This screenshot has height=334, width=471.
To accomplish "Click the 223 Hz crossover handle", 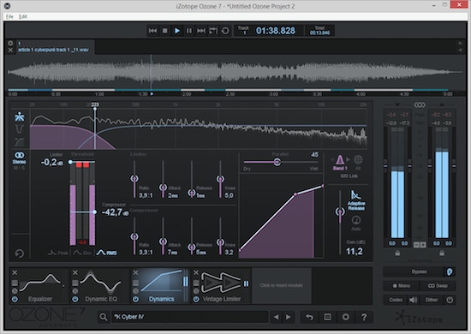I will click(95, 109).
